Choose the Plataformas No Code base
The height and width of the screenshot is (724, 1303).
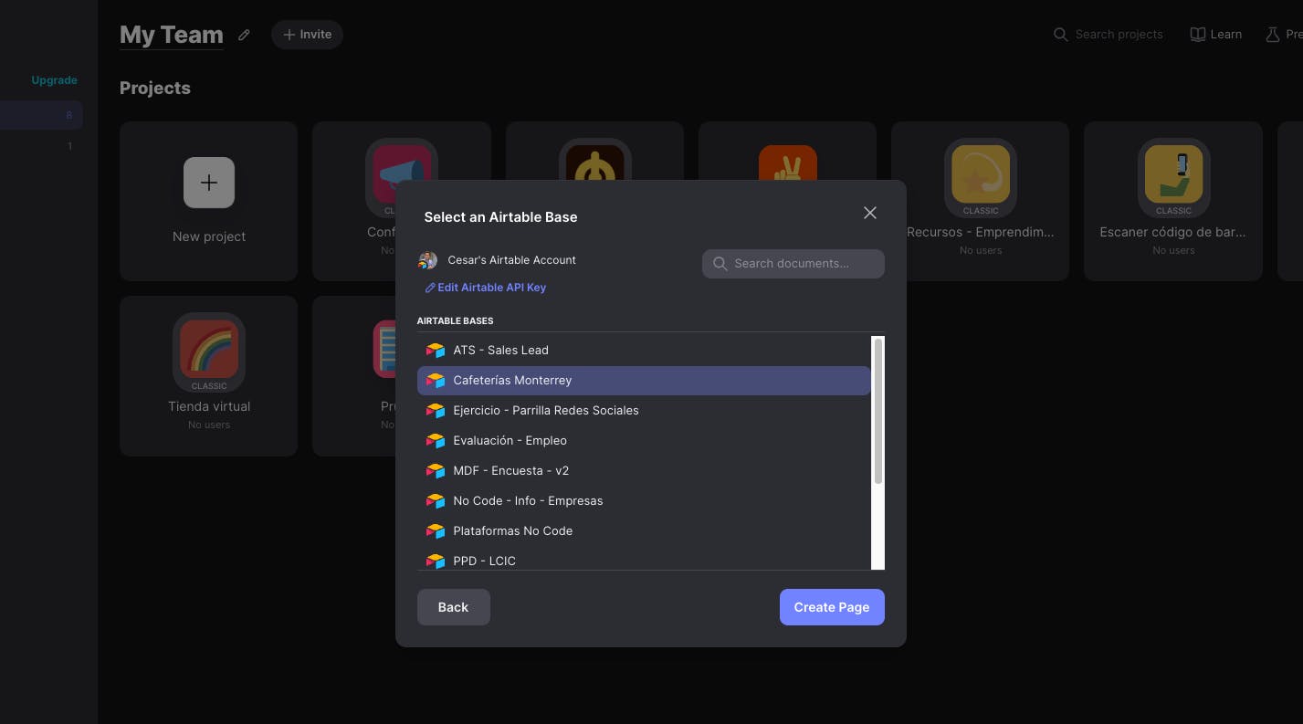coord(644,531)
